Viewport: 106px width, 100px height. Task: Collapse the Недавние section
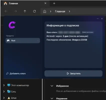click(x=52, y=98)
